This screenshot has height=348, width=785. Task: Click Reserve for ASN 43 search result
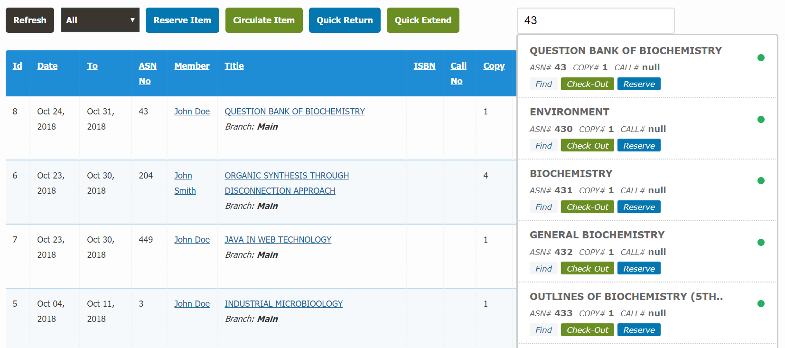tap(639, 84)
